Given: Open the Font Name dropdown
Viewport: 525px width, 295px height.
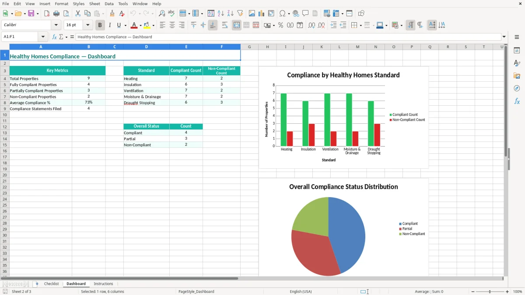Looking at the screenshot, I should coord(56,25).
